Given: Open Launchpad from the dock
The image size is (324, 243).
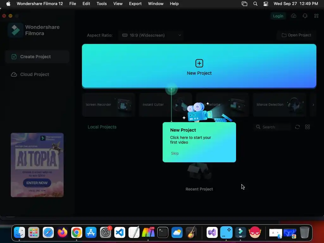Looking at the screenshot, I should point(34,232).
